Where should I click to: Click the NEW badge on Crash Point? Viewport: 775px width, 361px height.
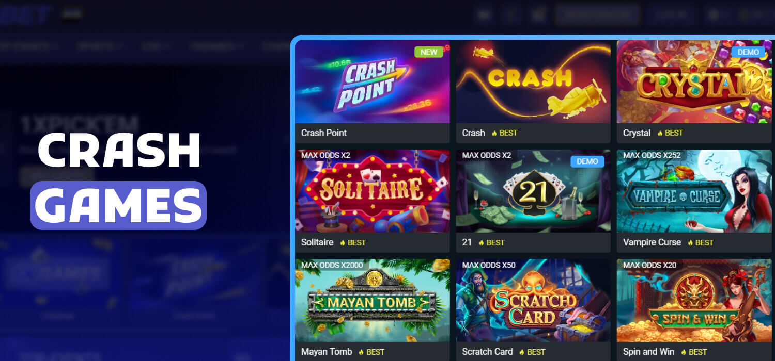428,52
